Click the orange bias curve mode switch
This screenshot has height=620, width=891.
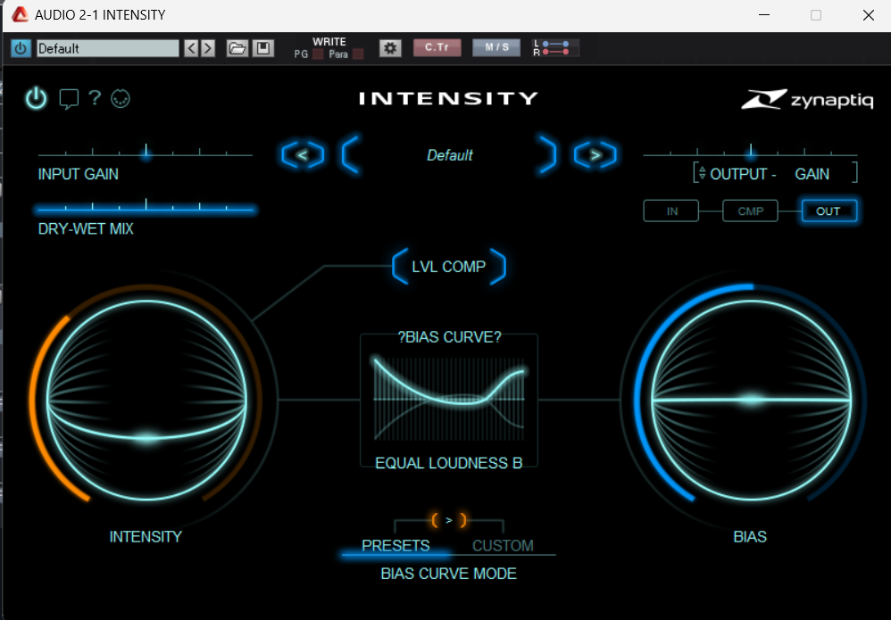pos(449,520)
